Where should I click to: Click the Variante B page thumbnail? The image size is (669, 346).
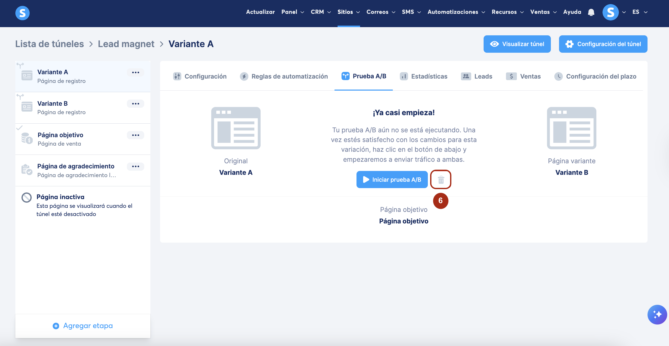[571, 128]
